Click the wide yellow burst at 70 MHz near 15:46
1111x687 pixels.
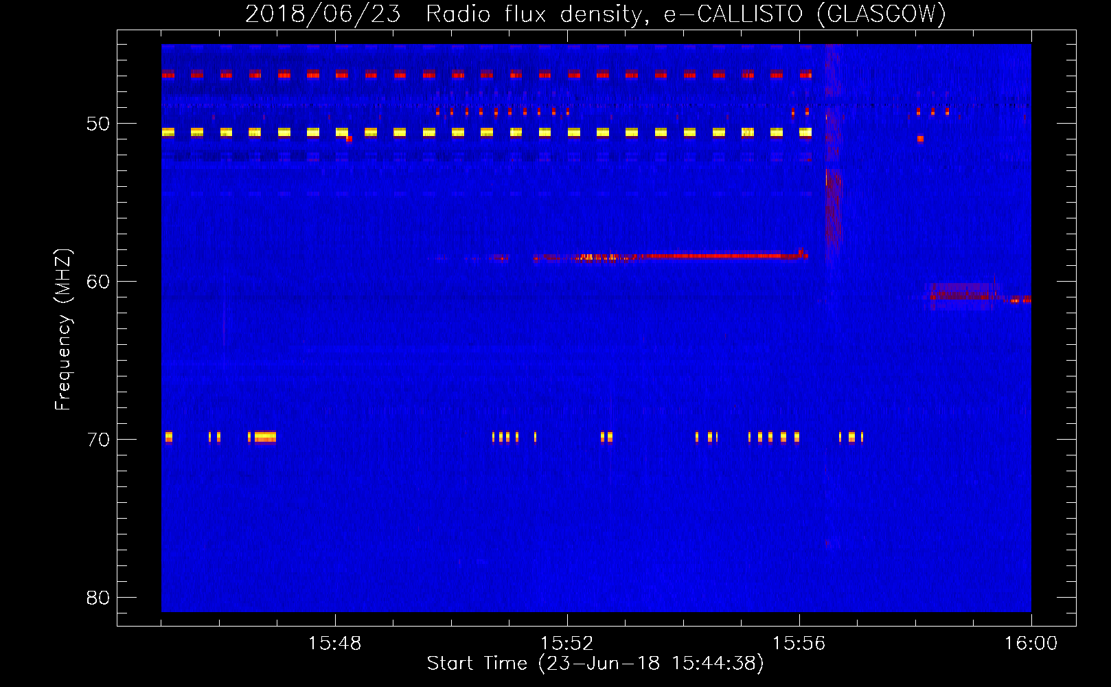265,437
